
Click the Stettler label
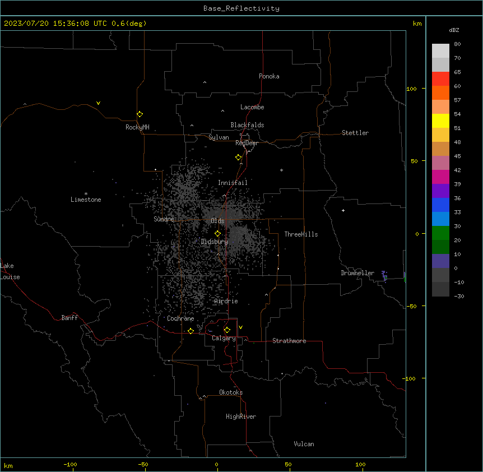[355, 133]
